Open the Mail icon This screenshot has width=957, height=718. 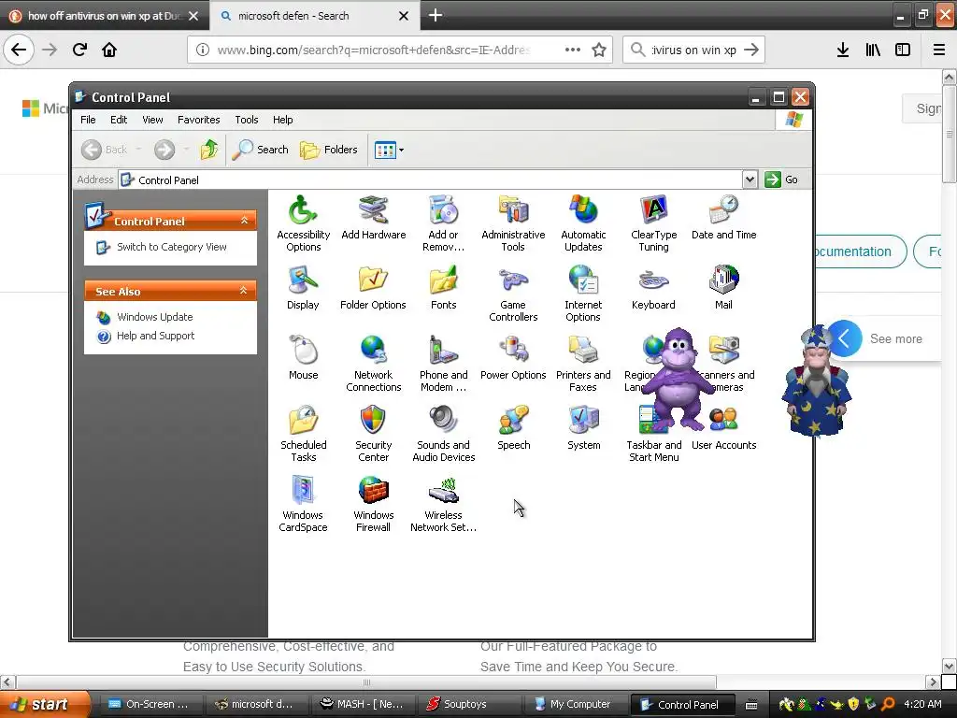724,288
